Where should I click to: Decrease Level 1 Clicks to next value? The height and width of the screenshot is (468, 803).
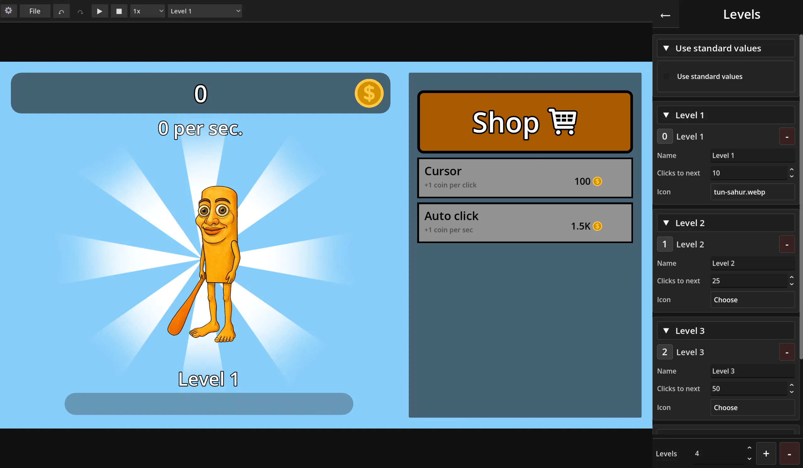[x=791, y=176]
